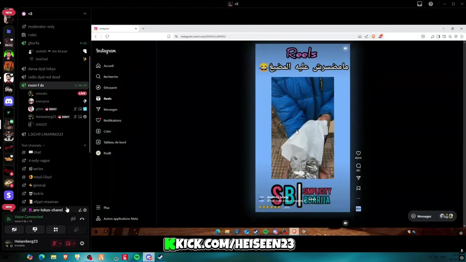
Task: Open Discord user settings gear
Action: (x=82, y=243)
